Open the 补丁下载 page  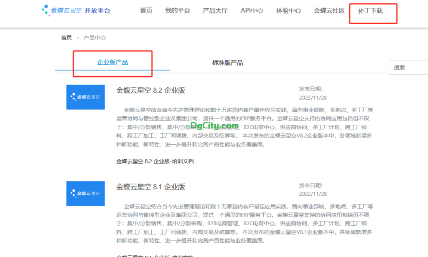pyautogui.click(x=370, y=11)
